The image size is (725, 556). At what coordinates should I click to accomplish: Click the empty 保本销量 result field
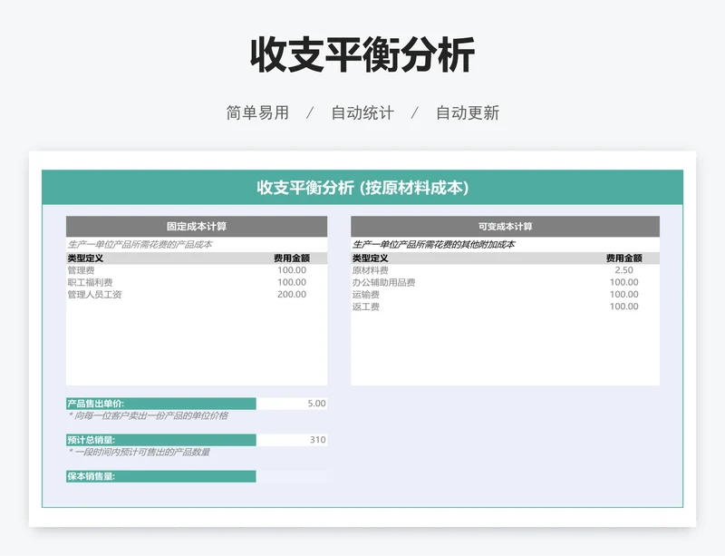[291, 476]
